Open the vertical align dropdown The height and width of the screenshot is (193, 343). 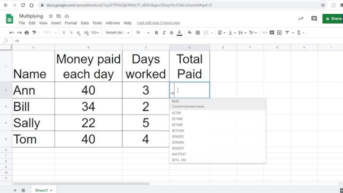click(x=232, y=32)
